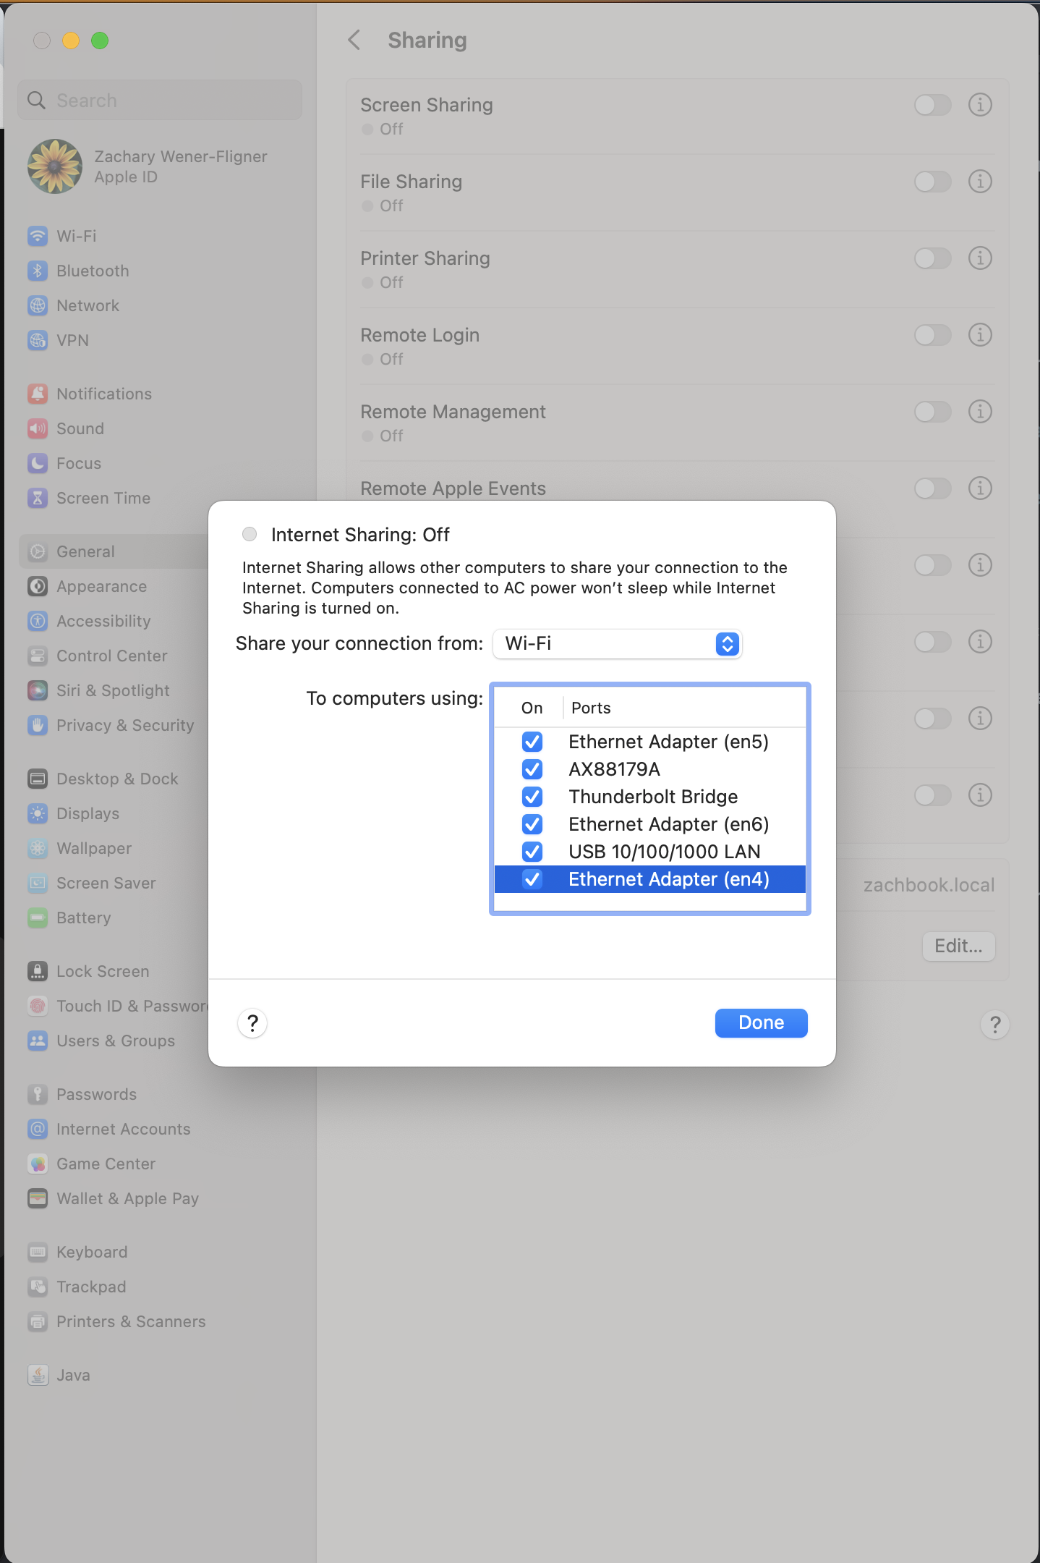The image size is (1040, 1563).
Task: Select Printers & Scanners in sidebar
Action: tap(131, 1321)
